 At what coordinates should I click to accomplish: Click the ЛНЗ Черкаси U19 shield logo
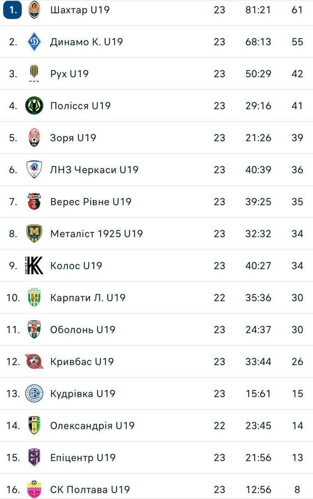34,170
